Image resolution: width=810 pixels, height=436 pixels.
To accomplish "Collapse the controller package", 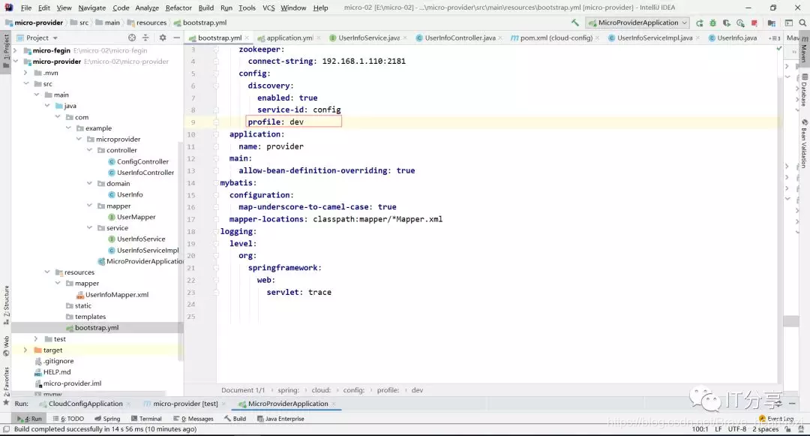I will [x=89, y=150].
